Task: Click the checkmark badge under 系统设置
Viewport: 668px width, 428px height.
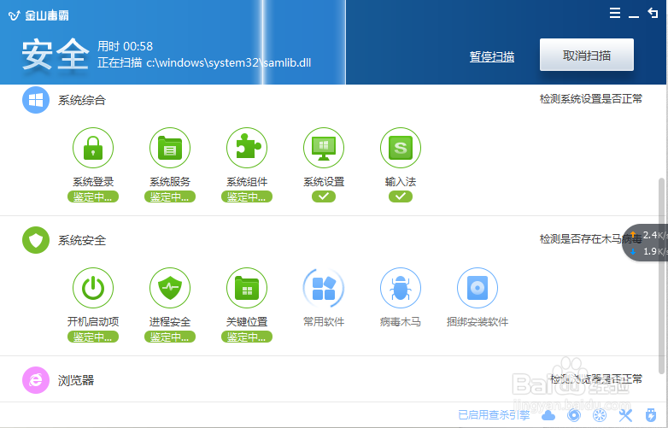Action: click(324, 196)
